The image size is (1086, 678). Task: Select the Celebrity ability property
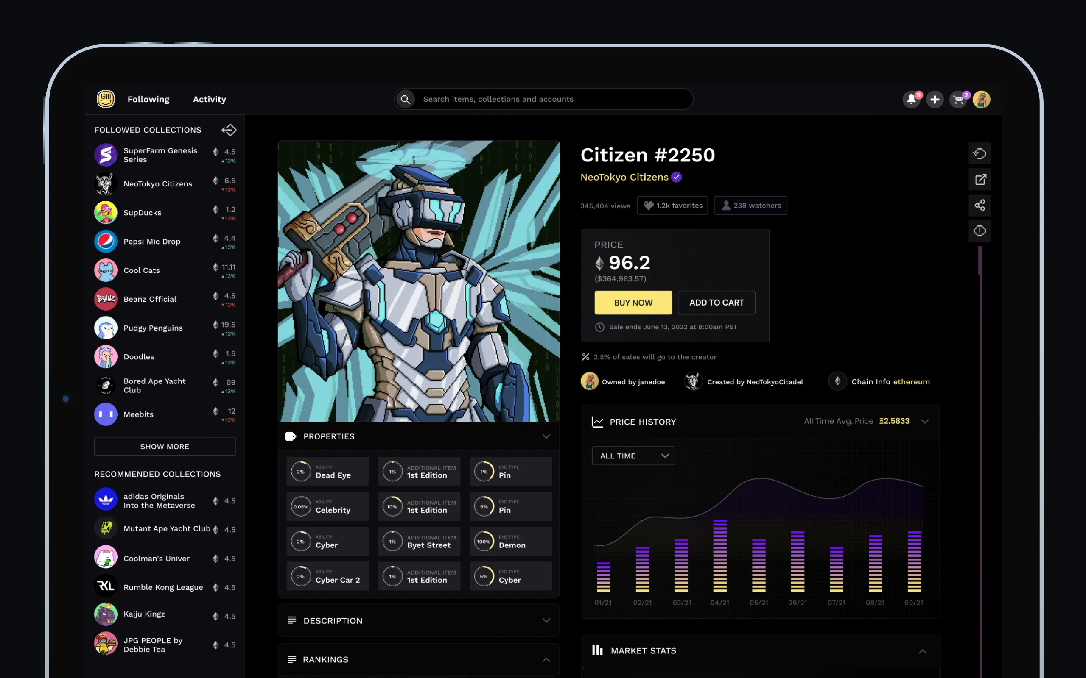[327, 506]
